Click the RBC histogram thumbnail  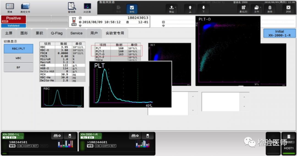tap(62, 97)
